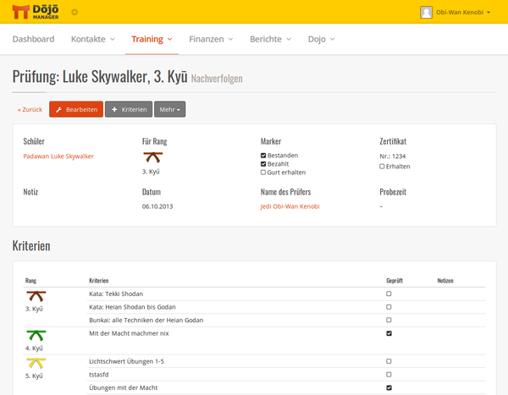The width and height of the screenshot is (508, 395).
Task: Open the Berichte menu
Action: point(270,40)
